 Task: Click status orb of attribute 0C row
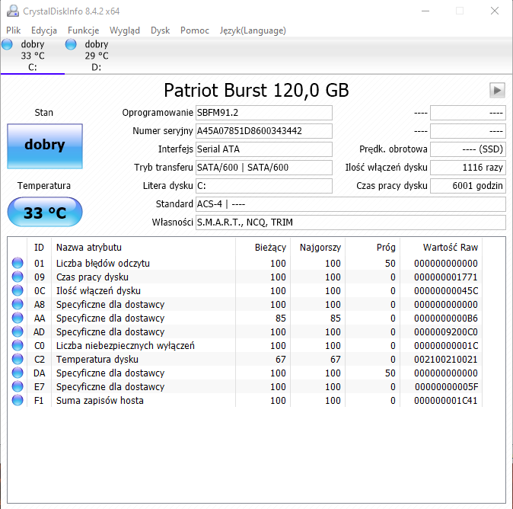tap(18, 290)
